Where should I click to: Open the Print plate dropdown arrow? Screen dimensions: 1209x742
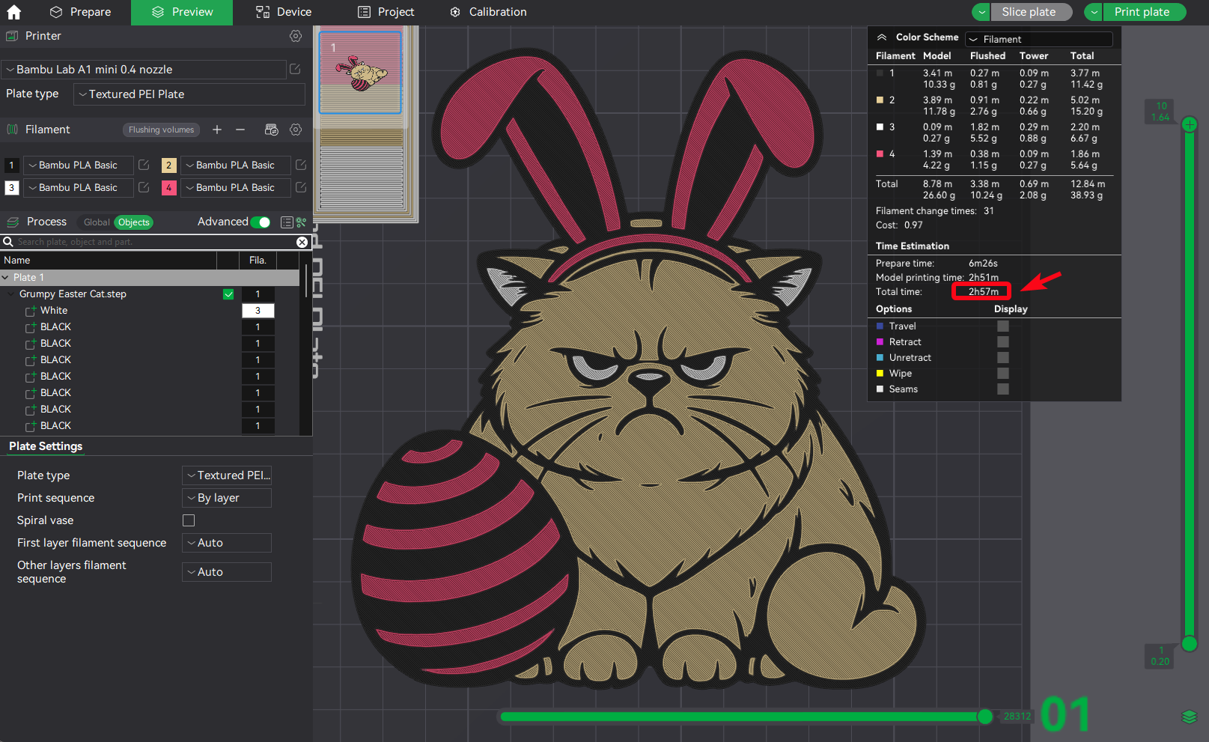pos(1094,12)
